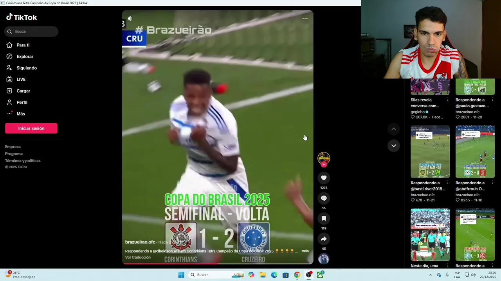Open the Windows Start menu
The image size is (501, 281).
tap(181, 275)
